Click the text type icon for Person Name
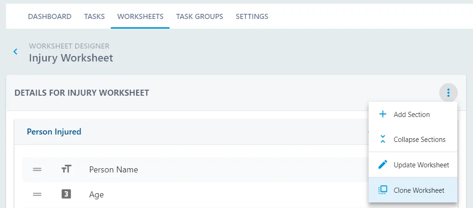The image size is (473, 208). [66, 169]
